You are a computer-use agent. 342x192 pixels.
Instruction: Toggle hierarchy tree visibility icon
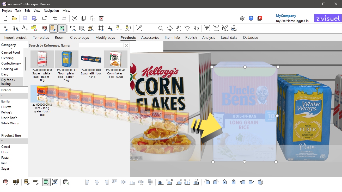(x=16, y=28)
